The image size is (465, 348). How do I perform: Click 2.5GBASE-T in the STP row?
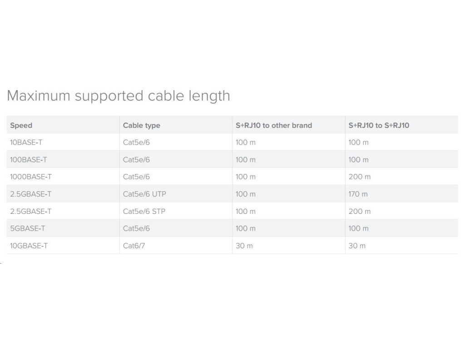pos(30,211)
